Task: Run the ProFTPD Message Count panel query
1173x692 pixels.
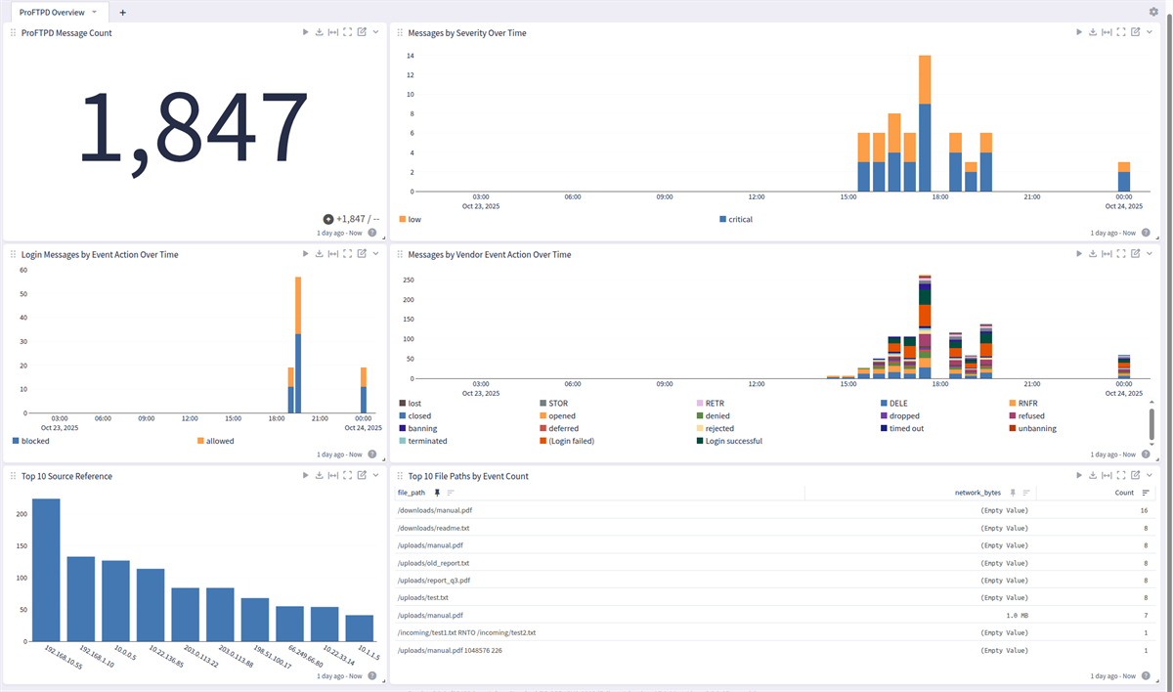Action: click(x=306, y=32)
